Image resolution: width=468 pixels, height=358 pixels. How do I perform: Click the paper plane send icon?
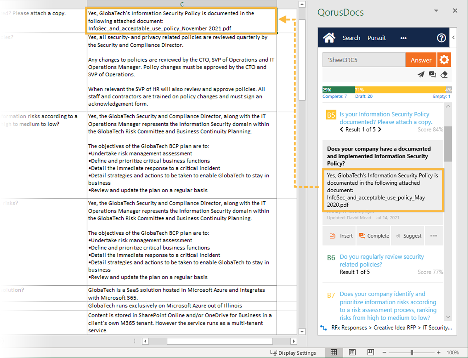coord(421,74)
